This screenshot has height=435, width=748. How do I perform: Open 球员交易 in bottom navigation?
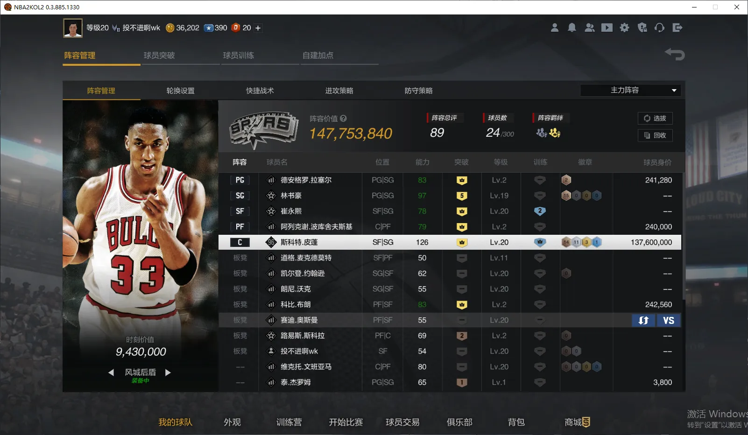pyautogui.click(x=402, y=422)
